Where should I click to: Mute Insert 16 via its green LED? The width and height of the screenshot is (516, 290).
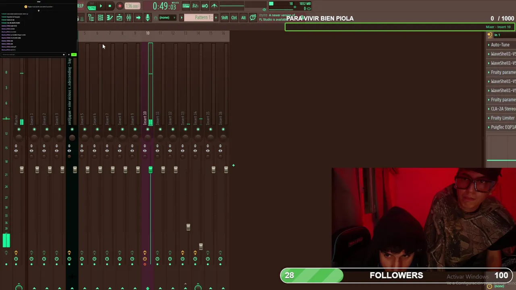(x=223, y=129)
